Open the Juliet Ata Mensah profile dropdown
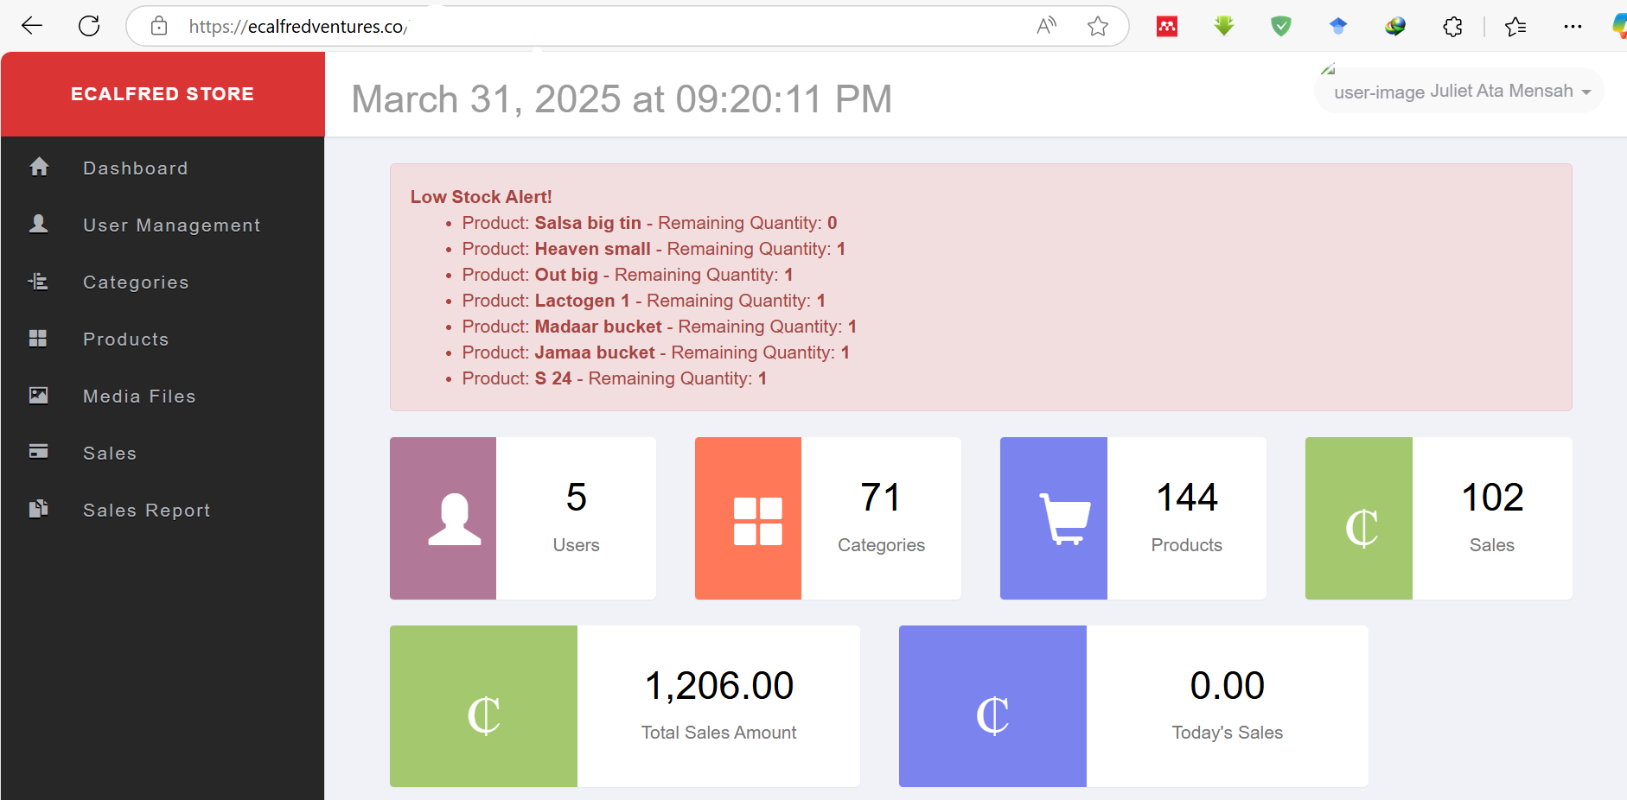 point(1457,91)
